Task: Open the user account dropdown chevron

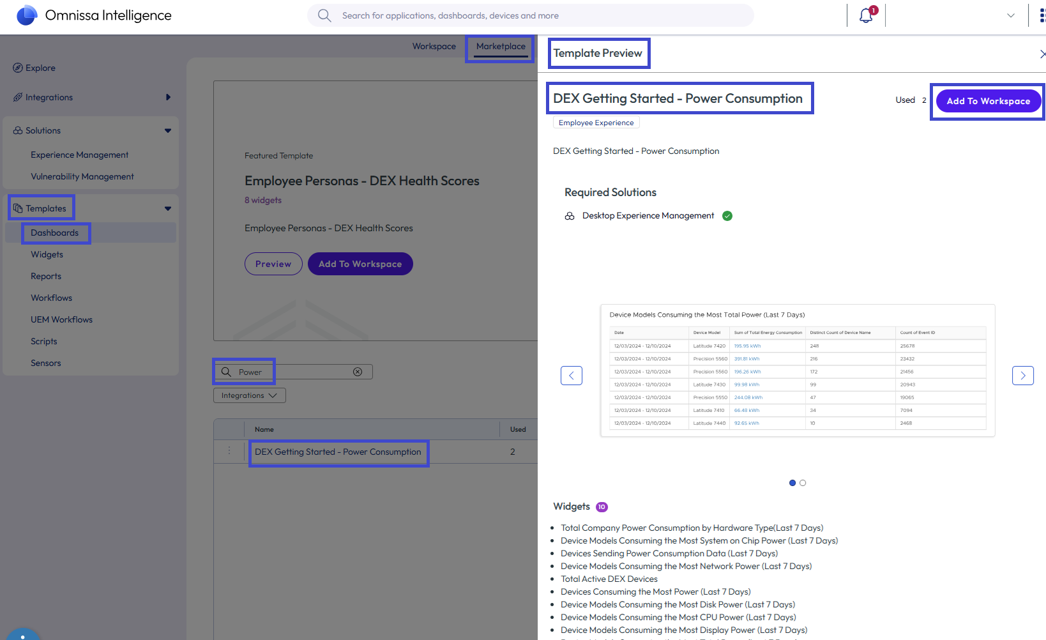Action: pyautogui.click(x=1011, y=15)
